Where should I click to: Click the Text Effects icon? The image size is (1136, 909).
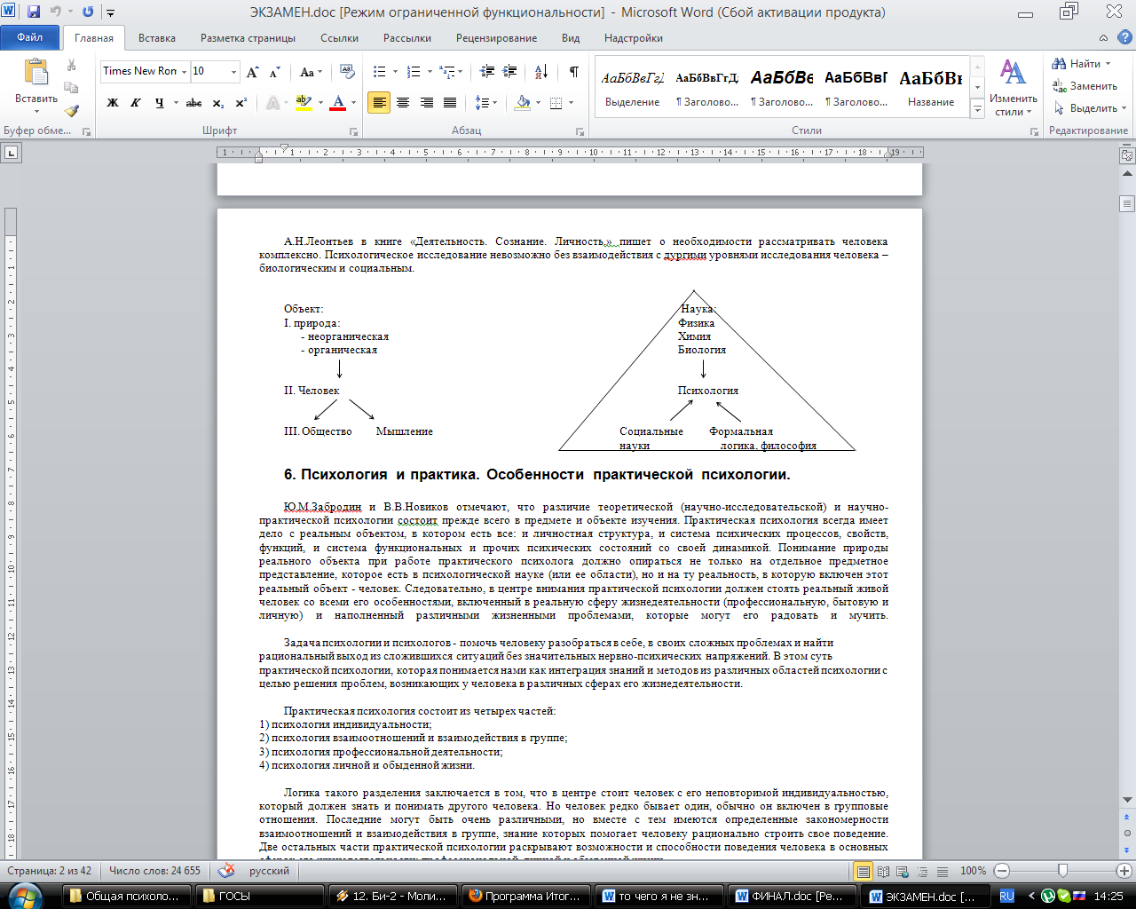tap(272, 103)
